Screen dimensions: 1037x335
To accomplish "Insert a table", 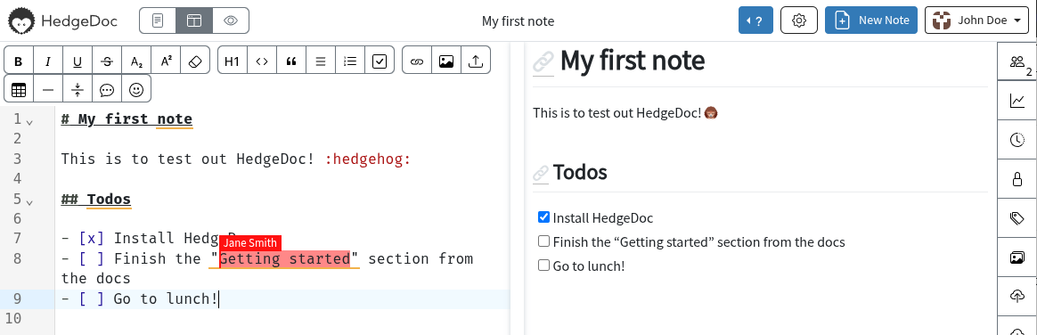I will point(19,91).
